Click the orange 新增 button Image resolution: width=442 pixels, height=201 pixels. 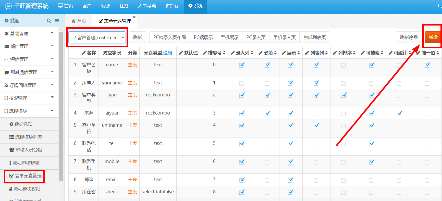point(433,37)
